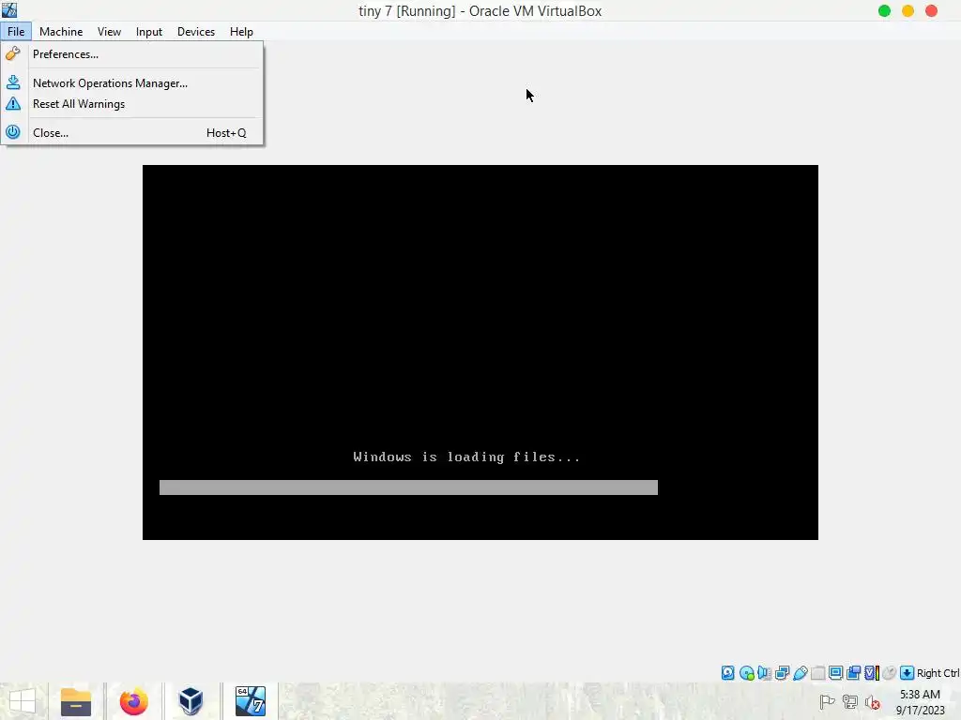Open the Machine menu

(x=61, y=31)
